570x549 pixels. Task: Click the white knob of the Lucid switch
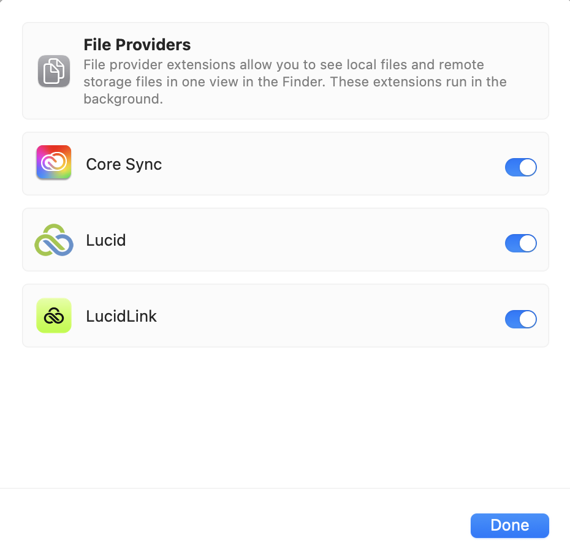pyautogui.click(x=528, y=243)
